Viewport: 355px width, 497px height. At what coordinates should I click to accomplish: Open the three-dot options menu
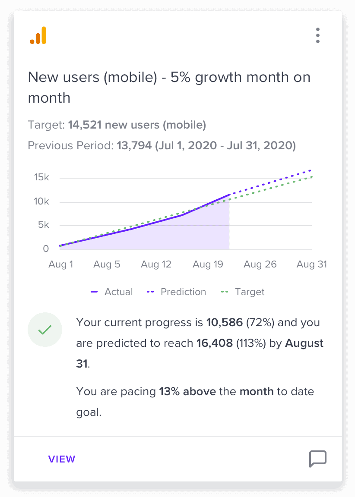tap(317, 35)
